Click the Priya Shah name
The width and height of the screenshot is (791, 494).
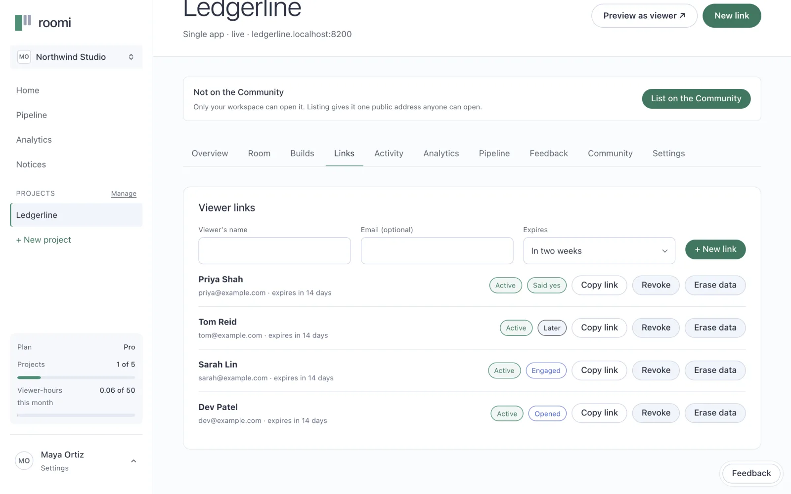click(x=220, y=279)
